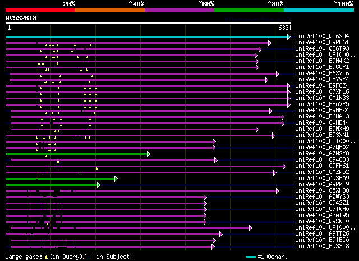This screenshot has height=261, width=359.
Task: Click the red 20% identity legend segment
Action: click(x=40, y=10)
